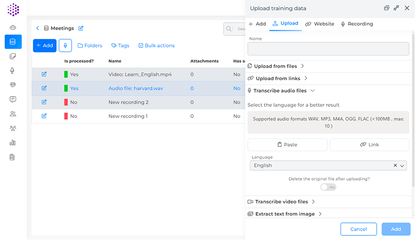Click edit icon for Learn_English.mp4 row
Viewport: 415px width, 240px height.
pyautogui.click(x=44, y=74)
